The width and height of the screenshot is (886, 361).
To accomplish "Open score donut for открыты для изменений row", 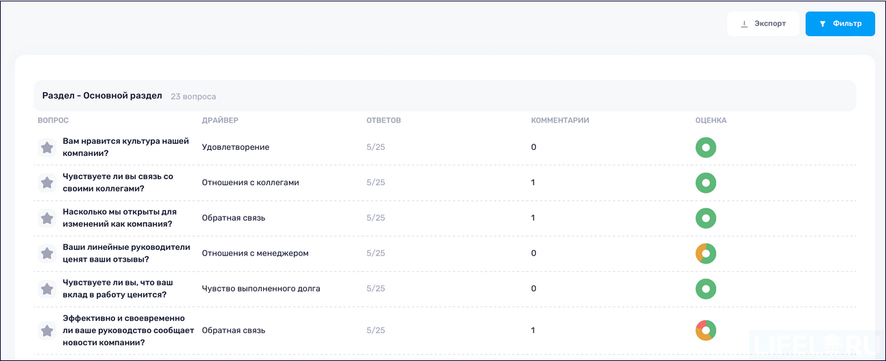I will point(706,218).
